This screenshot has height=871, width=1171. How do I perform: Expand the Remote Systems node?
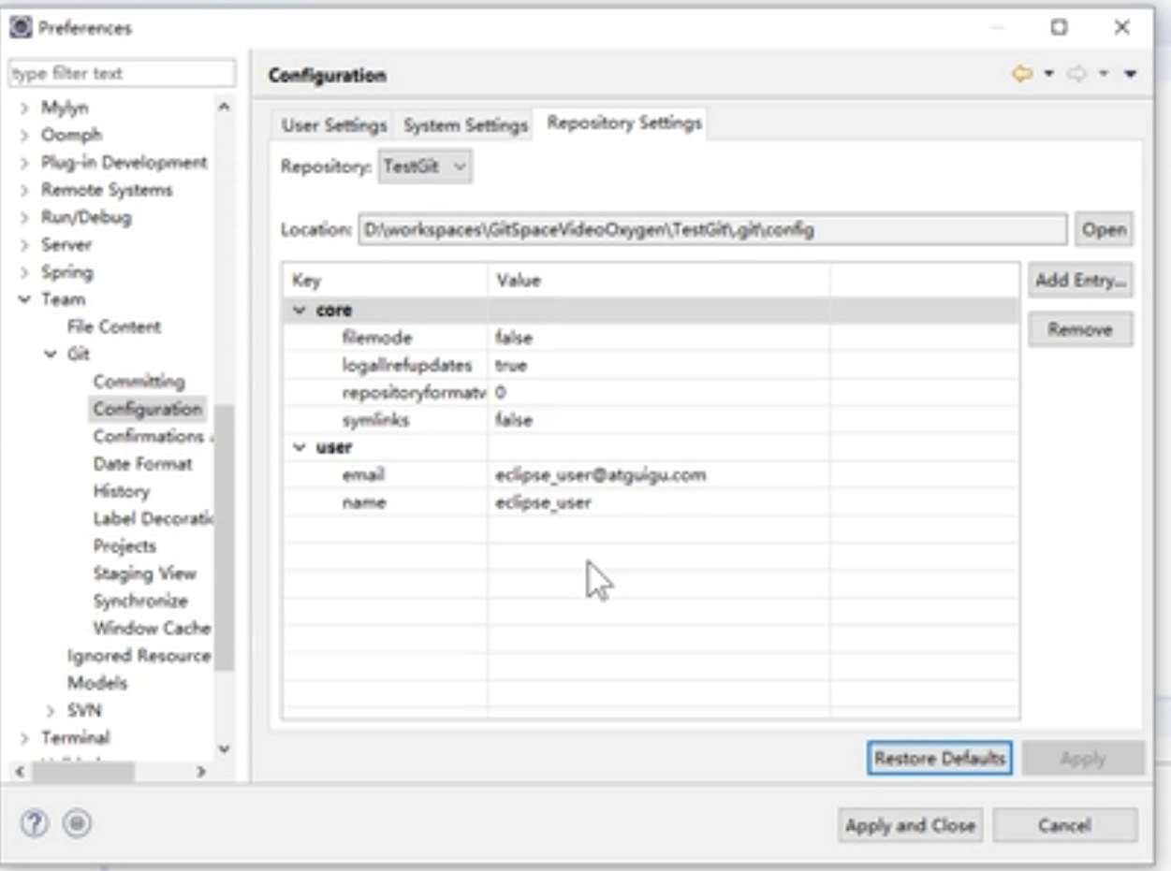point(25,191)
